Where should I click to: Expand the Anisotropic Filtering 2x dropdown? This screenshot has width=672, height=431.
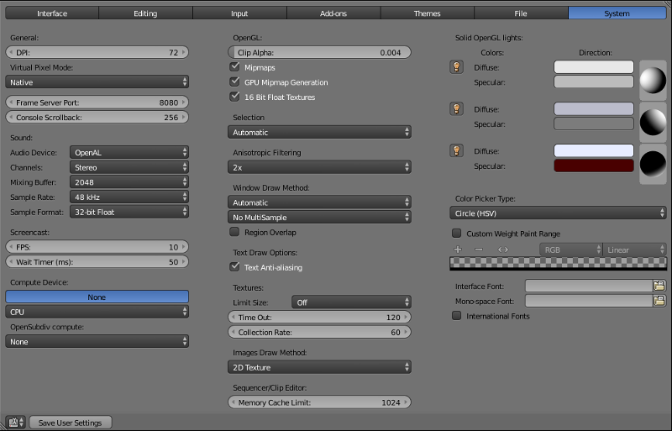click(319, 167)
